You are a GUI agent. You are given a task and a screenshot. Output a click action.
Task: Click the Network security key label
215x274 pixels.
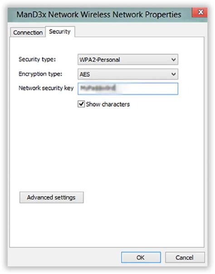[46, 88]
